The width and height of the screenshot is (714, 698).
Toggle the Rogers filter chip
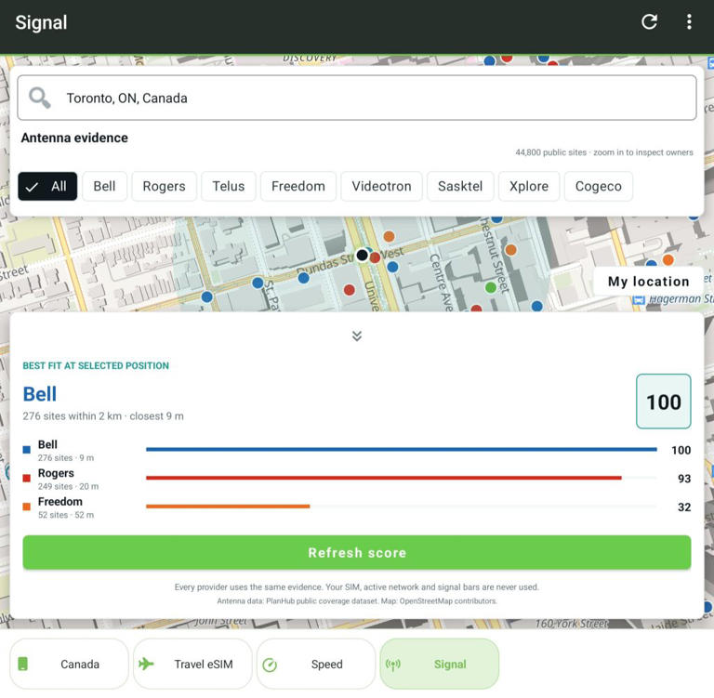pyautogui.click(x=164, y=186)
